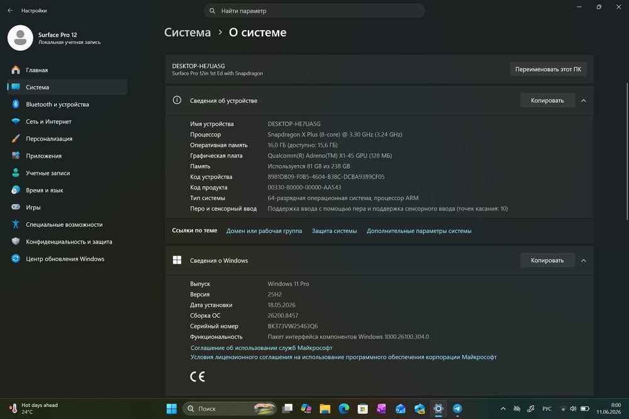The height and width of the screenshot is (419, 629).
Task: Open Учетные записи settings
Action: 67,173
